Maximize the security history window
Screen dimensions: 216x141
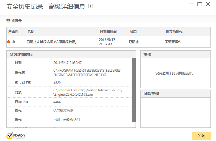coord(200,4)
